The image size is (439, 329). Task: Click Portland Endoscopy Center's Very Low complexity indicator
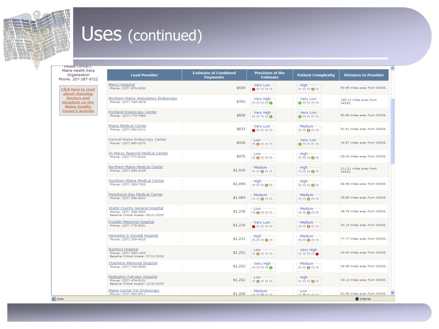click(309, 115)
